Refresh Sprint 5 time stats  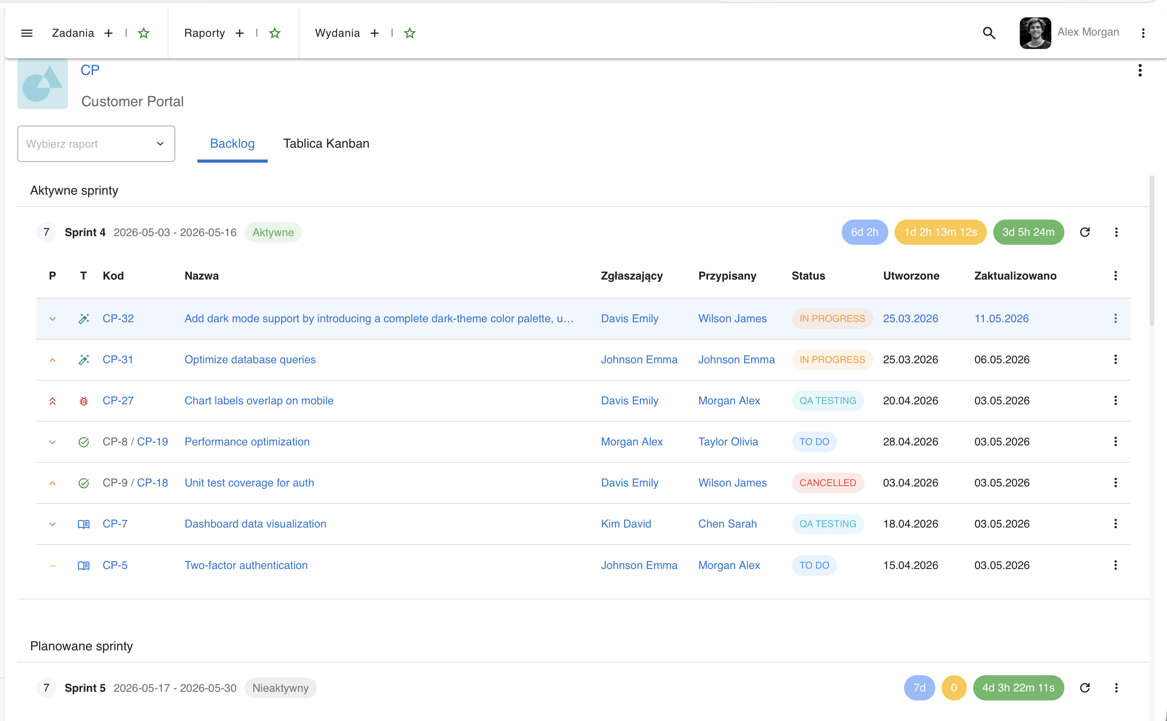point(1084,687)
